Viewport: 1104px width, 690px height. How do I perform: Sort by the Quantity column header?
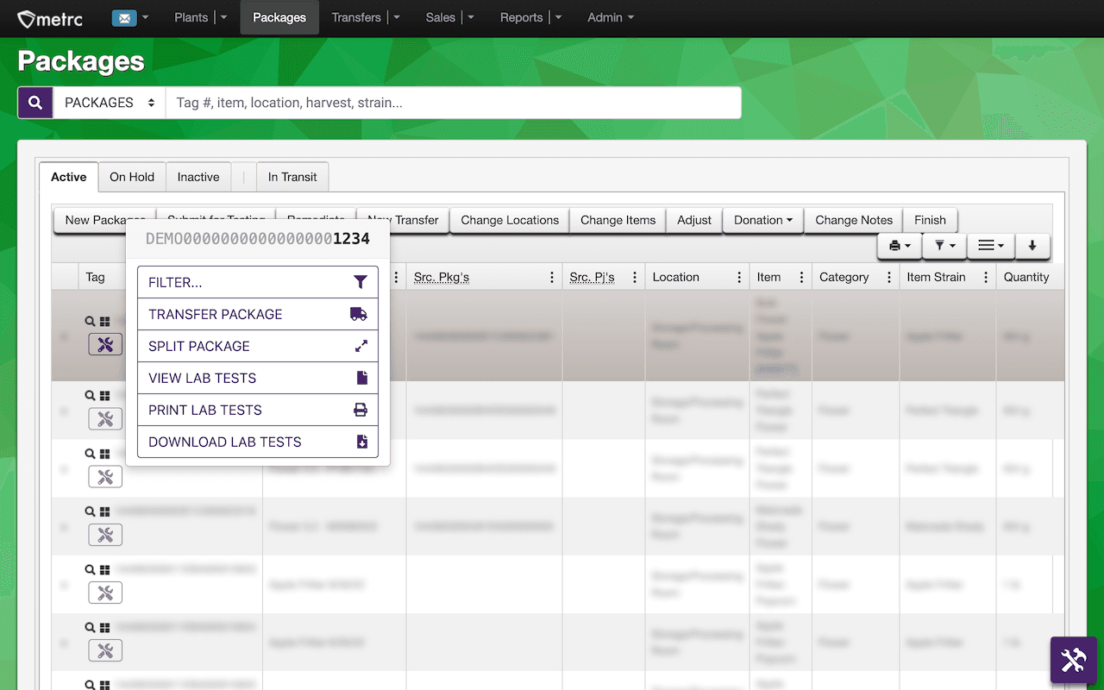click(x=1026, y=277)
